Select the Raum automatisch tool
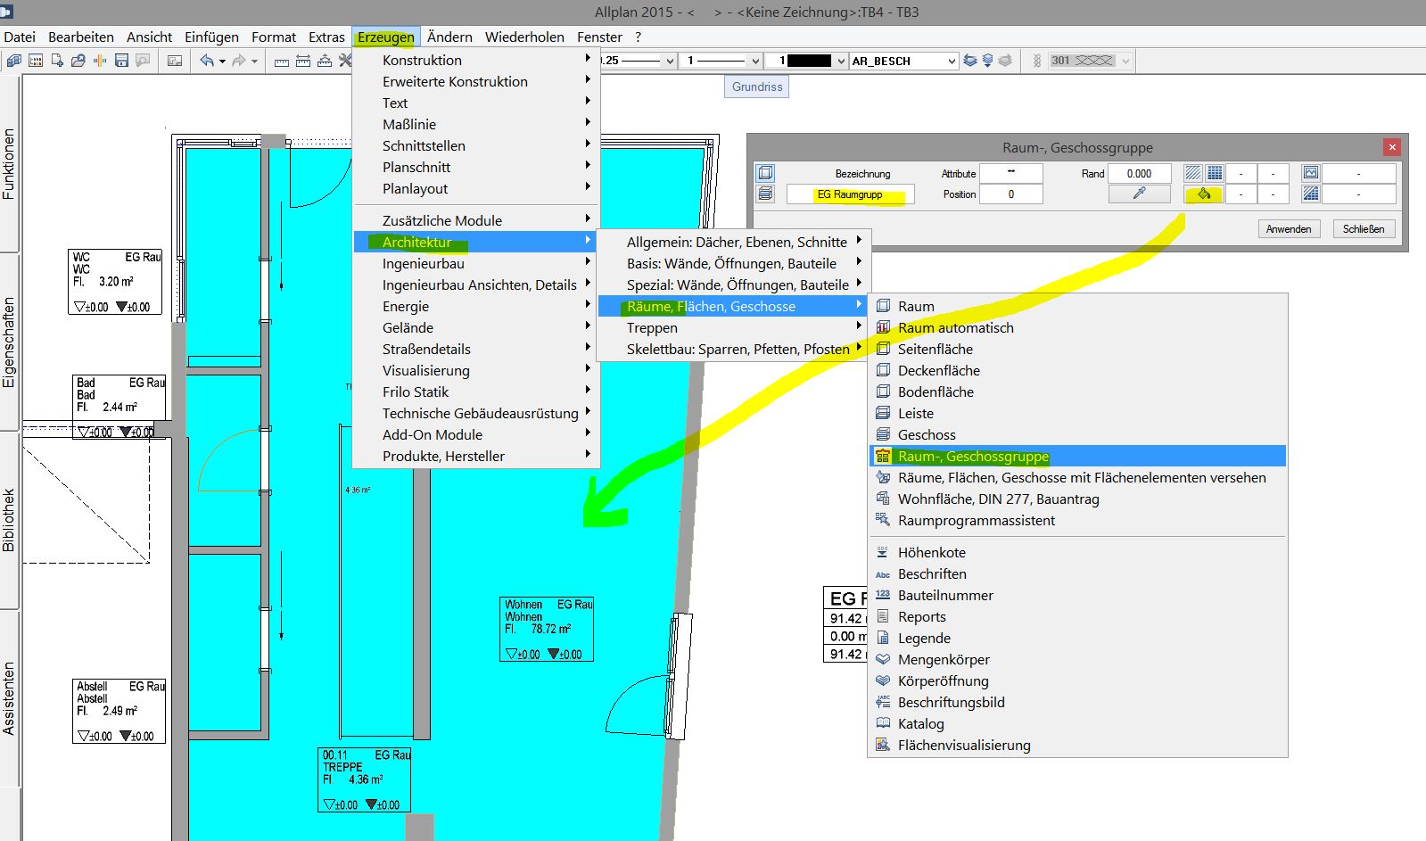Image resolution: width=1426 pixels, height=841 pixels. pos(955,327)
